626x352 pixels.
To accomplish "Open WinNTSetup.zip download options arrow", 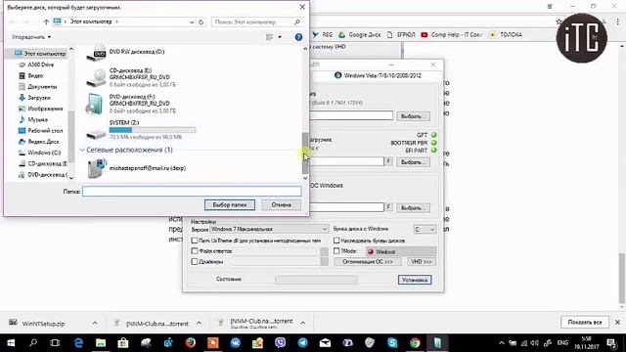I will click(95, 323).
